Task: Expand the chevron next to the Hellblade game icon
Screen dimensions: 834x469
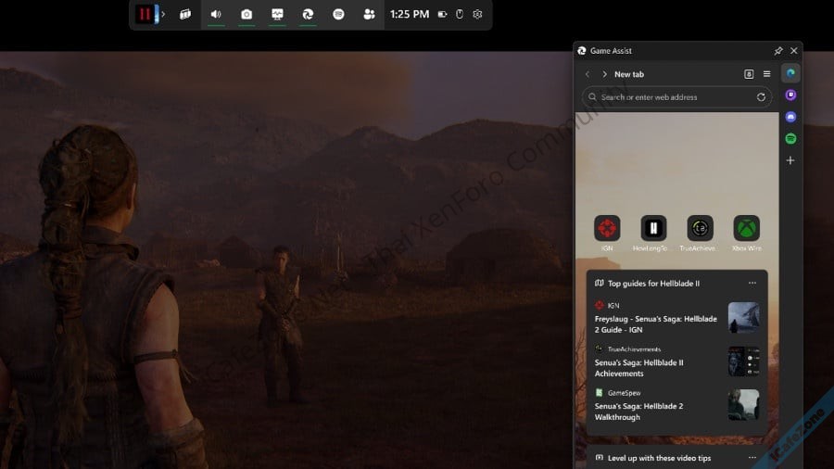Action: click(163, 15)
